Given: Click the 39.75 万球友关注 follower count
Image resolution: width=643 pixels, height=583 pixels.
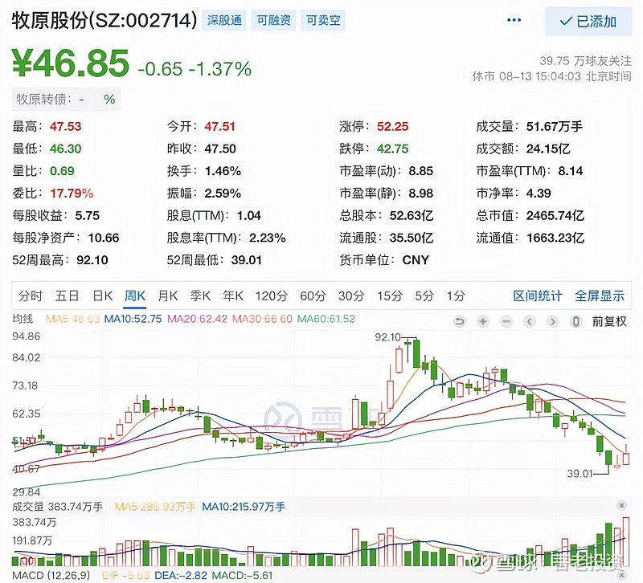Looking at the screenshot, I should pos(586,61).
